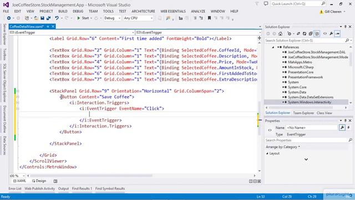Open the DEBUG menu
355x200 pixels.
78,11
